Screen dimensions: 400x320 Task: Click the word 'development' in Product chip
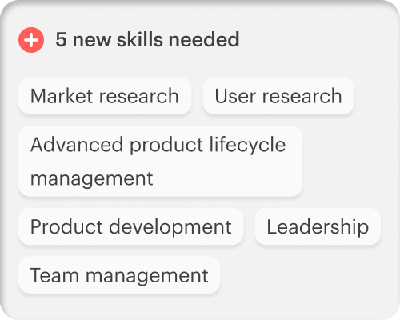(170, 227)
